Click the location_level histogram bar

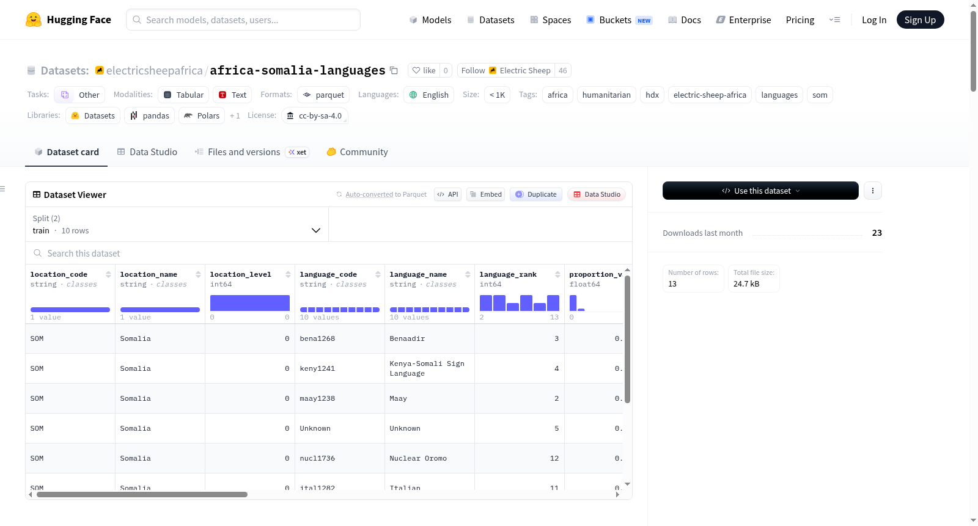click(250, 303)
